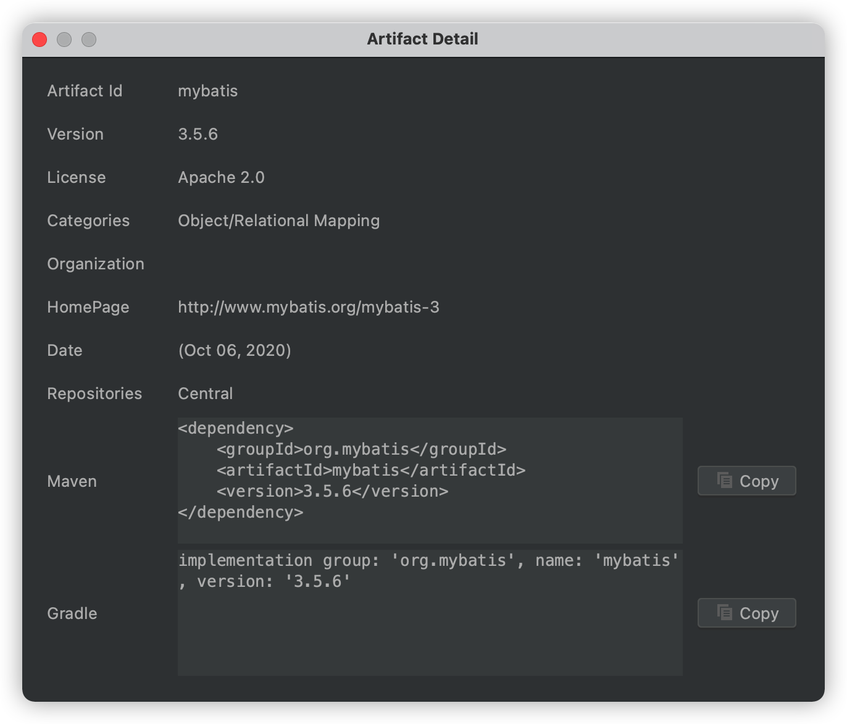Click the 'Artifact Id' label
The width and height of the screenshot is (847, 724).
(85, 91)
